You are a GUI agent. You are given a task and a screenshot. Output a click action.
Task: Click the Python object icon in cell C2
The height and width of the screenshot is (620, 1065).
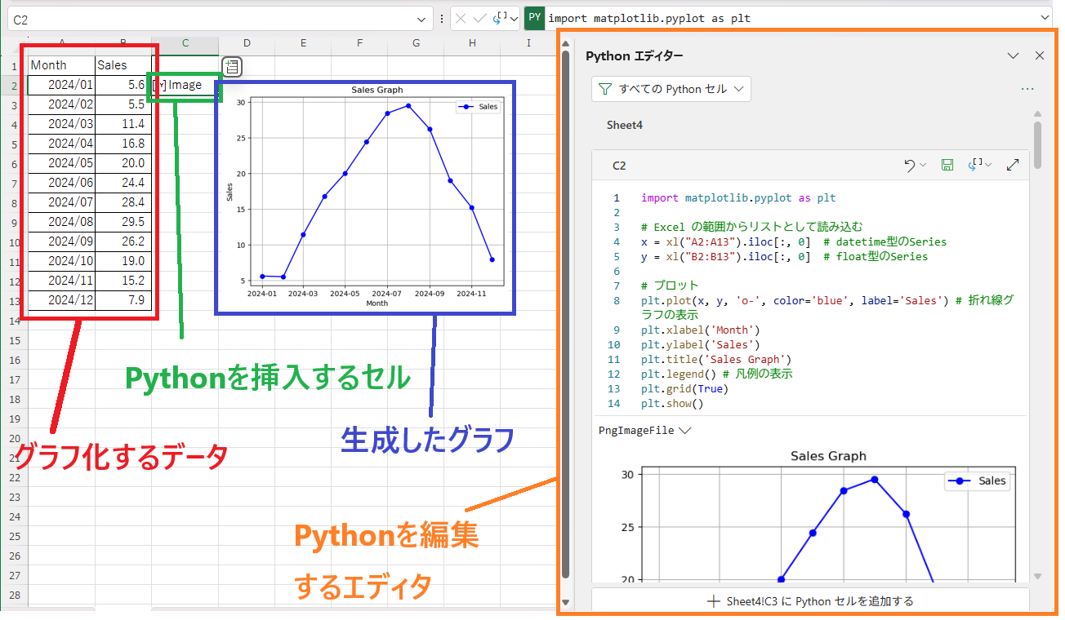tap(159, 85)
